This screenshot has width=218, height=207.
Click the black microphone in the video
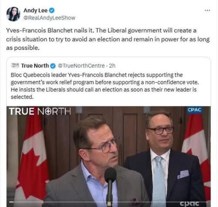(110, 186)
